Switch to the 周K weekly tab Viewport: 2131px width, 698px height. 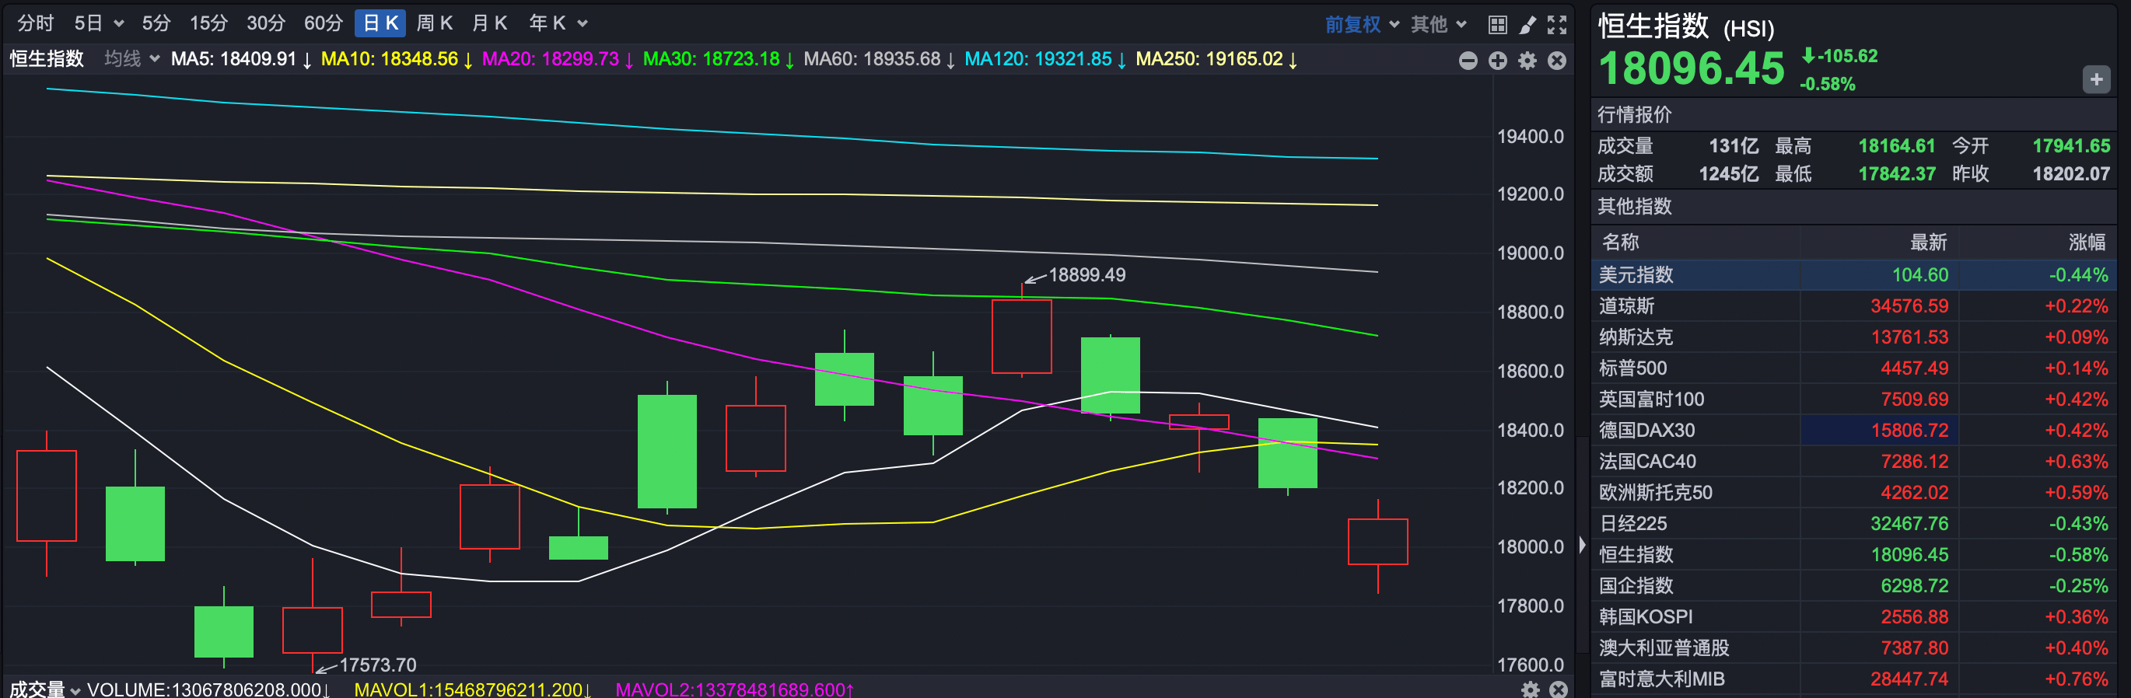coord(433,23)
